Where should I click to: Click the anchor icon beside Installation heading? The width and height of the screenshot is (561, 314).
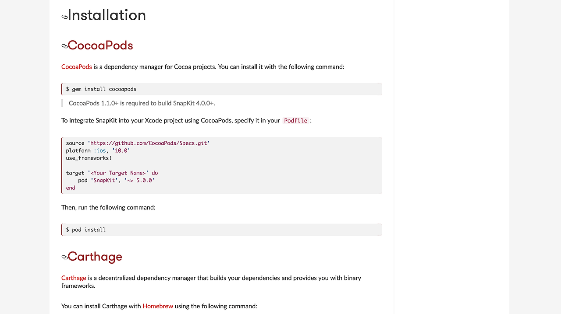click(x=64, y=17)
